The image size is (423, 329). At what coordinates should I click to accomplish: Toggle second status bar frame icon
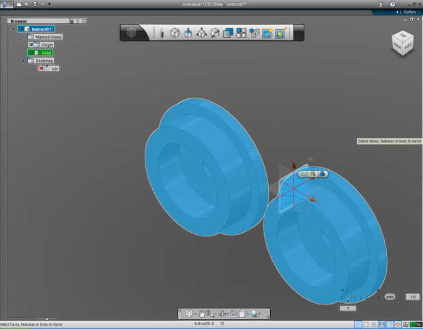[366, 324]
